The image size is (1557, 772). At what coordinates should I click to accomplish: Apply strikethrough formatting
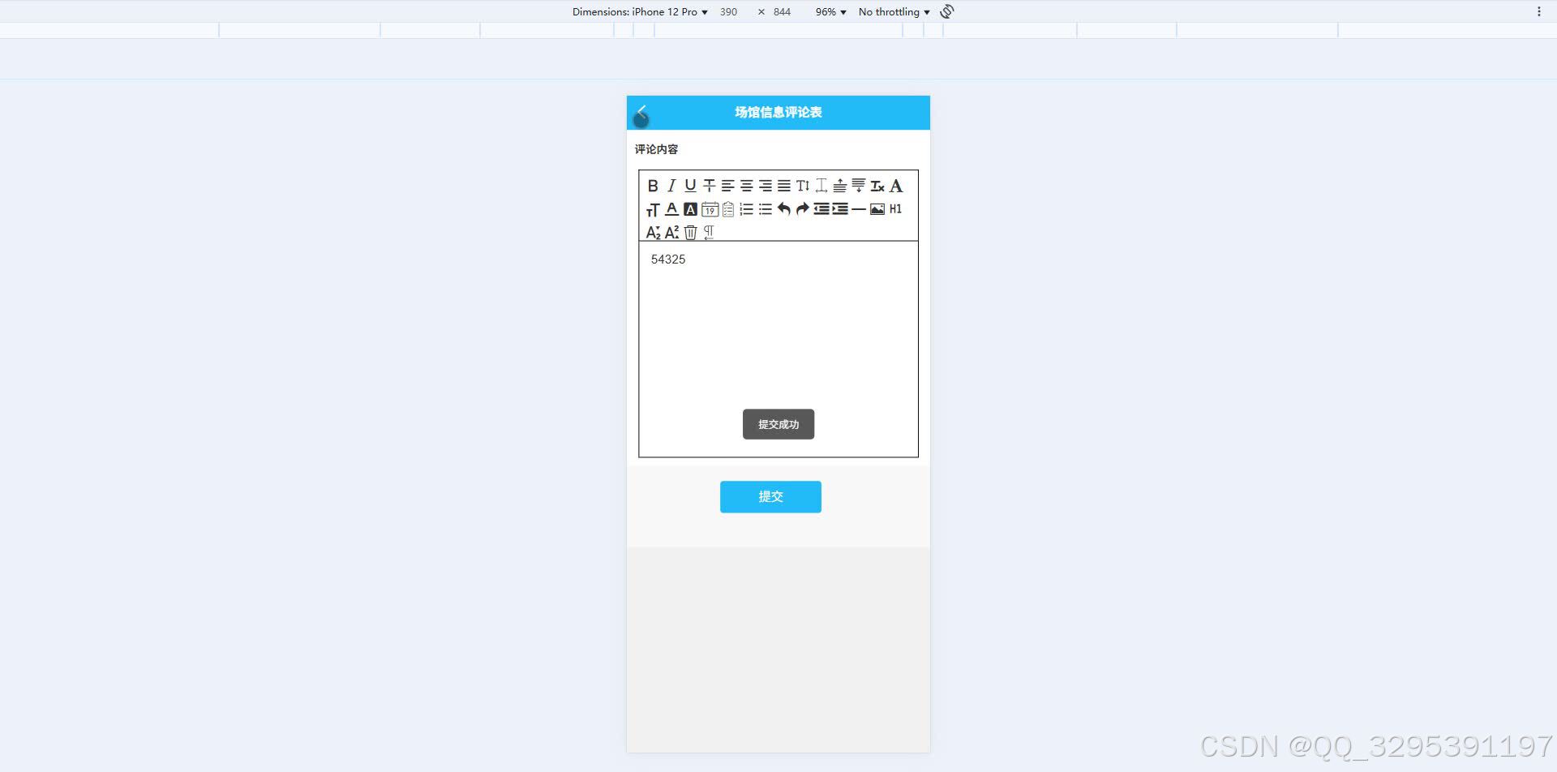(709, 186)
